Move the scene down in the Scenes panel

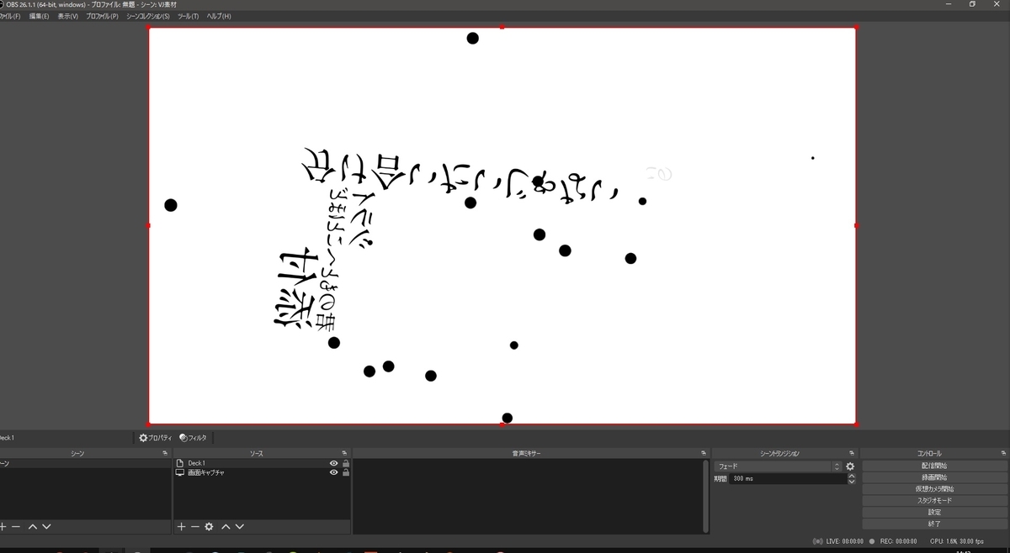(46, 527)
